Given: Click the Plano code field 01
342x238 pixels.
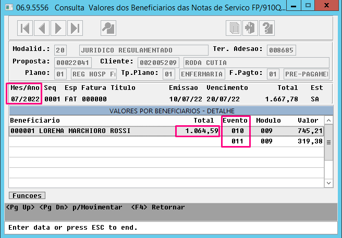Looking at the screenshot, I should [60, 74].
